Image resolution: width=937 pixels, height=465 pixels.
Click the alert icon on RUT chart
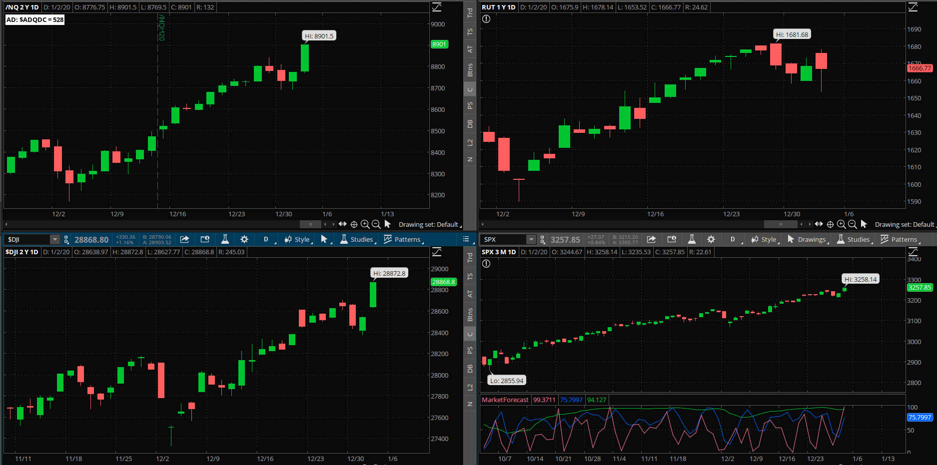pyautogui.click(x=486, y=19)
